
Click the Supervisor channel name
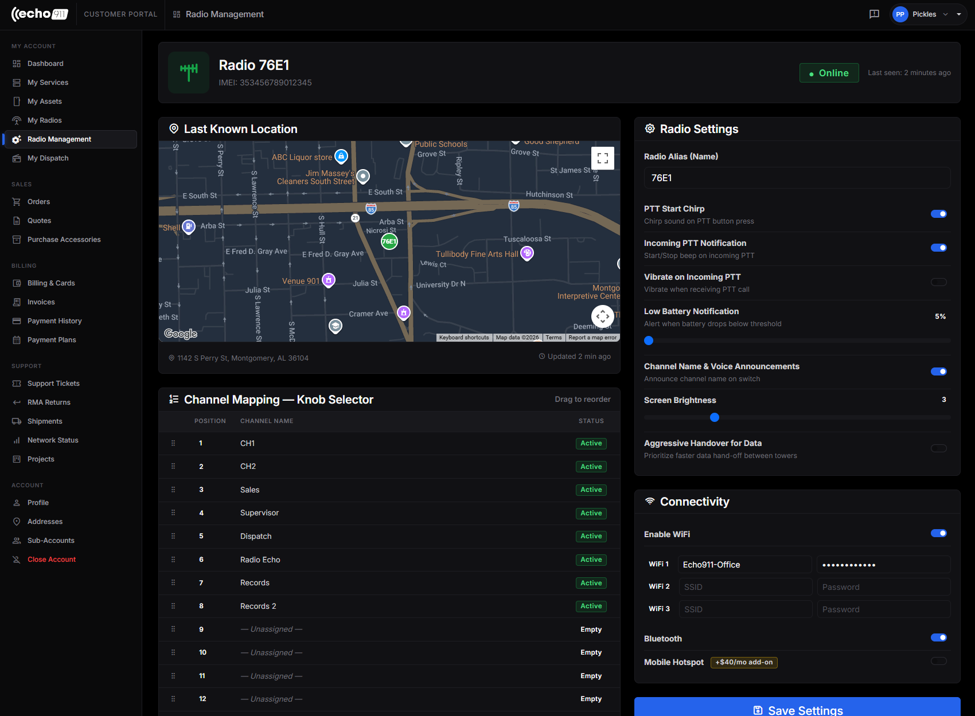click(x=259, y=513)
